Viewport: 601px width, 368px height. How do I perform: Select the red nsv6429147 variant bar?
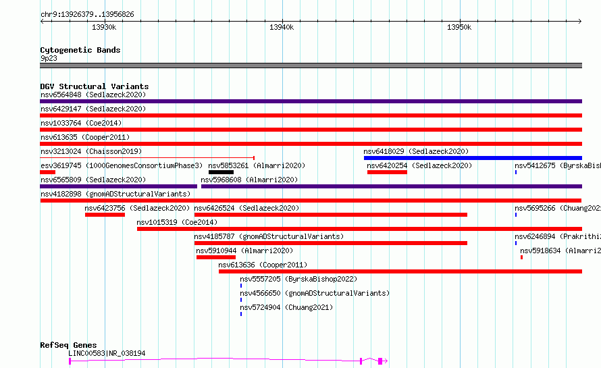(x=311, y=115)
